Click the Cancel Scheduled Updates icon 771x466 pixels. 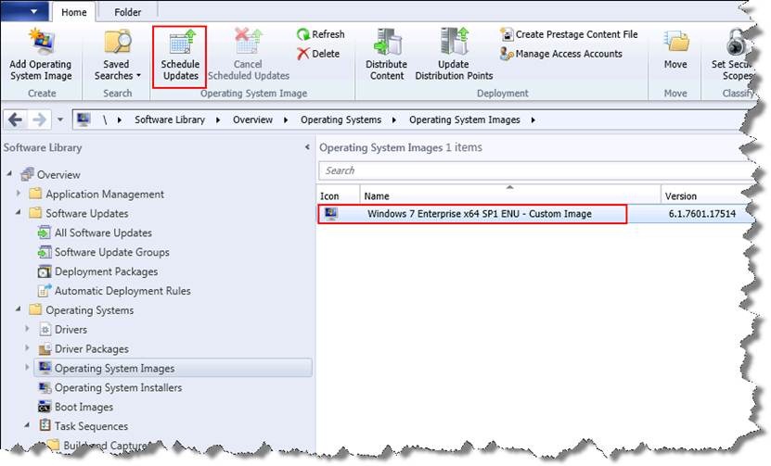[x=249, y=41]
